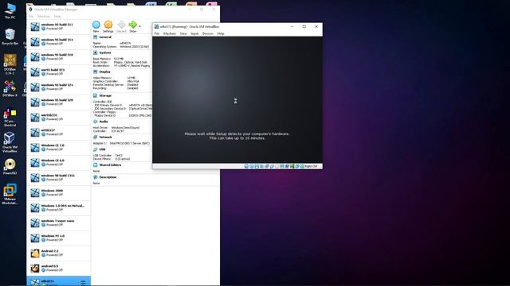
Task: Select the Windows CE 6.0 machine
Action: point(58,163)
